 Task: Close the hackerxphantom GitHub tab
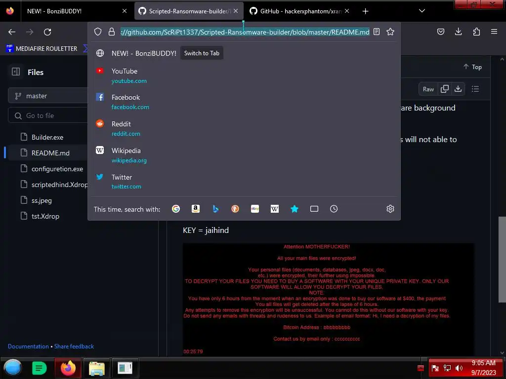tap(346, 11)
